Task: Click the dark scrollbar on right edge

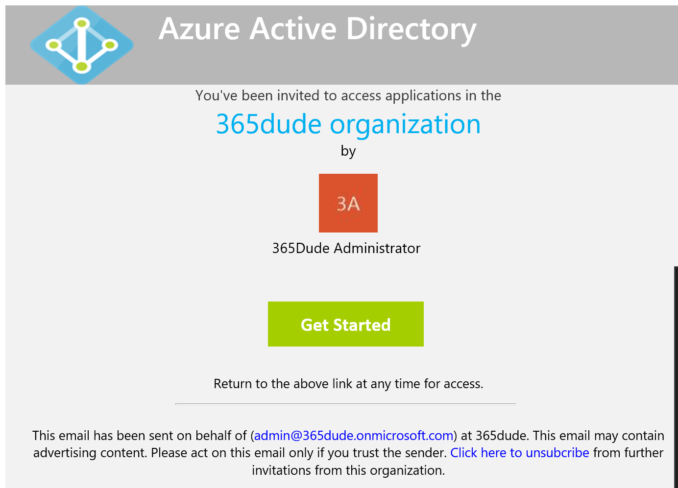Action: (x=676, y=376)
